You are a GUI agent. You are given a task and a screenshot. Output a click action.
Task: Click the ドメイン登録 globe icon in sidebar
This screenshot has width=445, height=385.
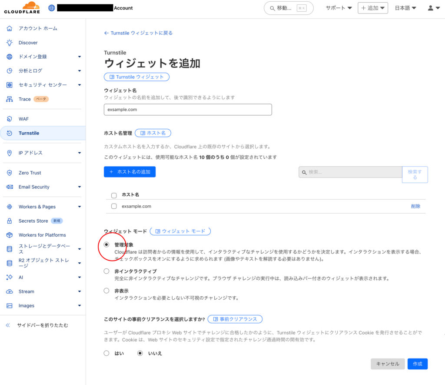point(10,57)
